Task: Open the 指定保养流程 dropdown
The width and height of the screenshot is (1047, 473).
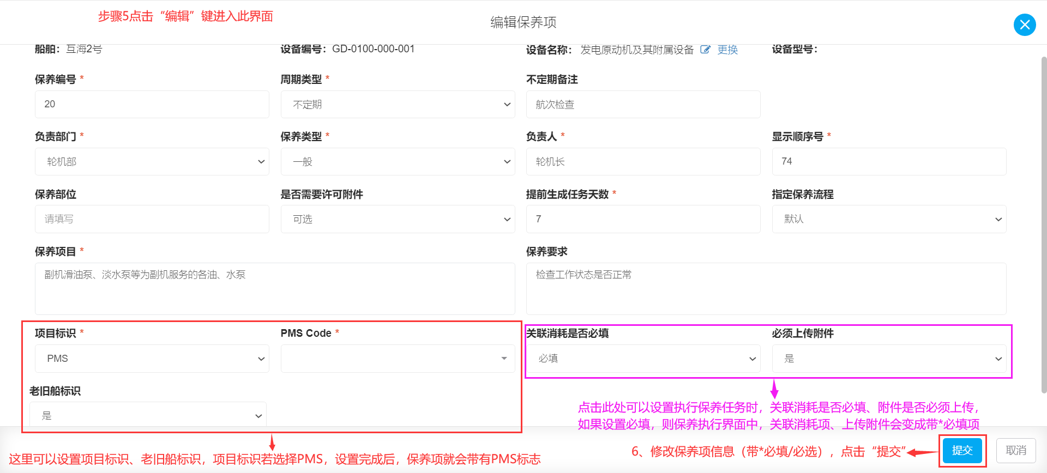Action: [x=889, y=219]
